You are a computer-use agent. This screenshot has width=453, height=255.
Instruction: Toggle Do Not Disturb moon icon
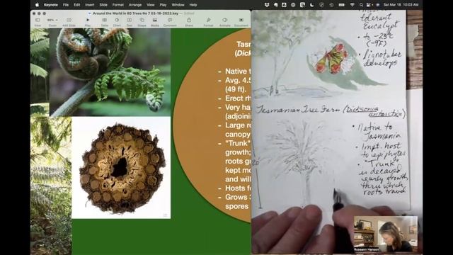312,5
